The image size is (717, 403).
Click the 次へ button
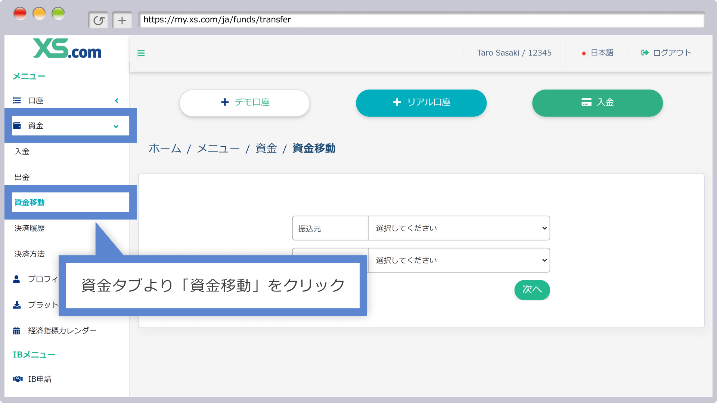pyautogui.click(x=532, y=290)
